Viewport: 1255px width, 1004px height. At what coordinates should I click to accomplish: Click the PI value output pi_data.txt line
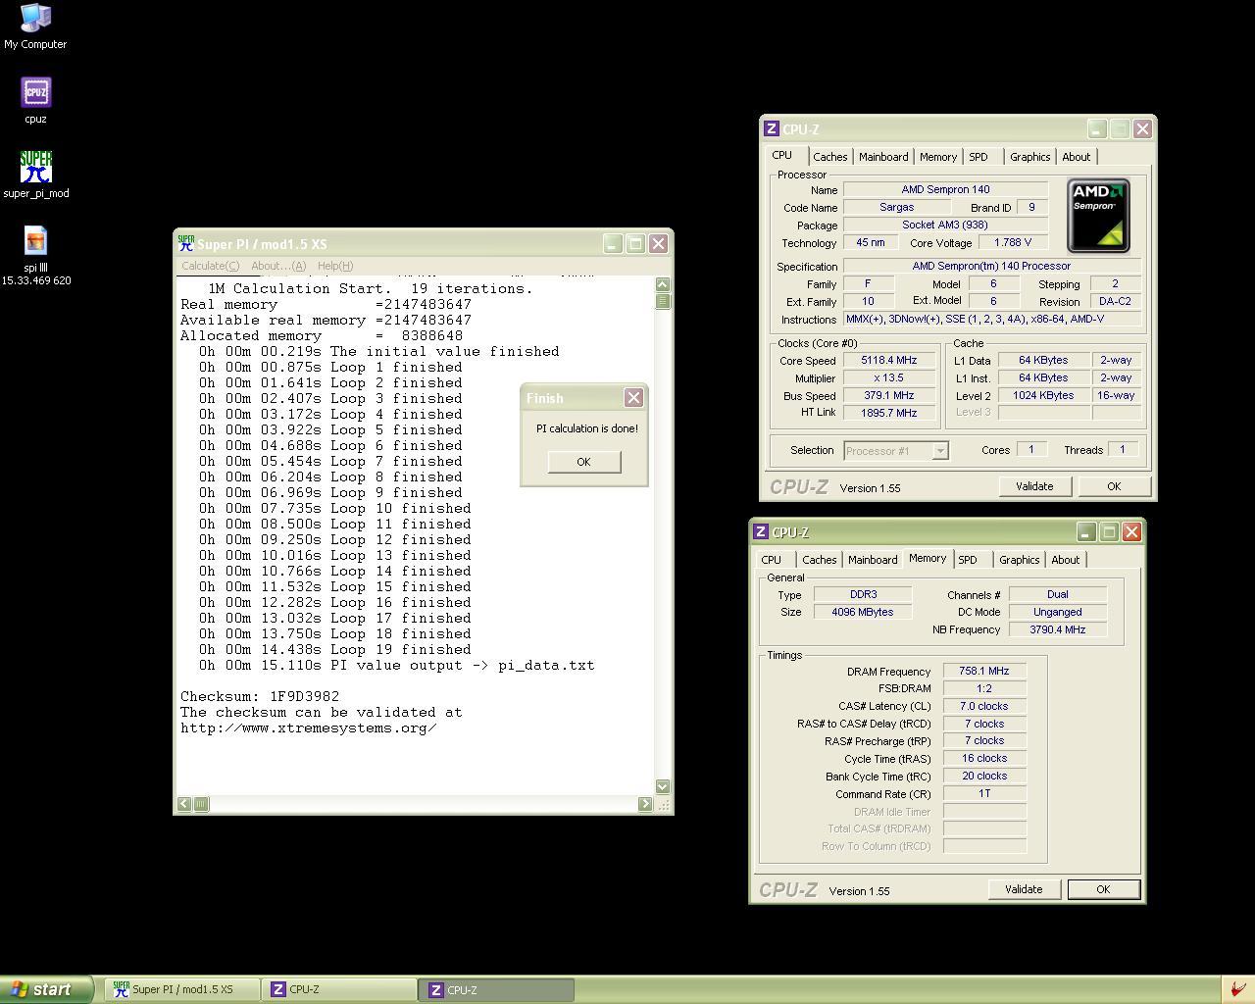[x=397, y=666]
